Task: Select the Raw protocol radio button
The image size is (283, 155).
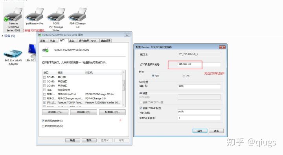Action: coord(153,76)
